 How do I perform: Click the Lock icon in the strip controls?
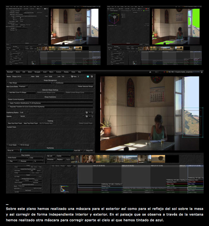pos(49,156)
